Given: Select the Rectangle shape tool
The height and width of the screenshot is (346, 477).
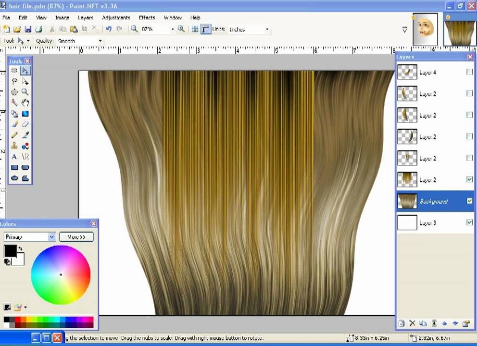Looking at the screenshot, I should (x=14, y=167).
